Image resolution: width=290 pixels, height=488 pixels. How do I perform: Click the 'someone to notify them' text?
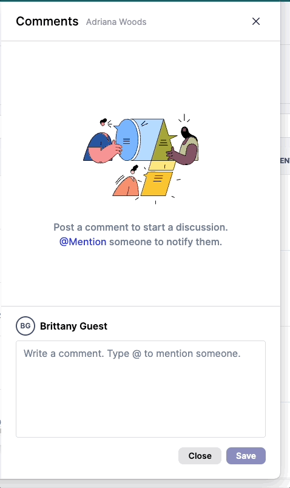[166, 242]
